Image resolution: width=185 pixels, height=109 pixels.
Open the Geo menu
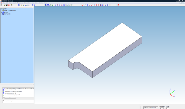33,3
